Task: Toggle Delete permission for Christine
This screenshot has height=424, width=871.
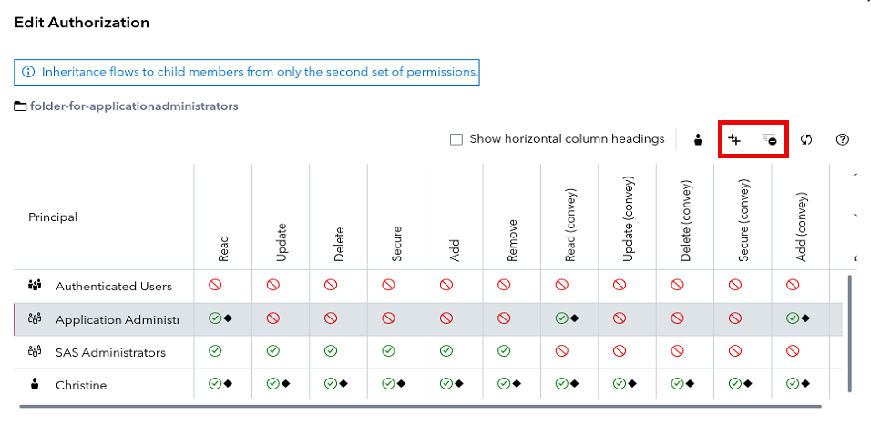Action: [331, 384]
